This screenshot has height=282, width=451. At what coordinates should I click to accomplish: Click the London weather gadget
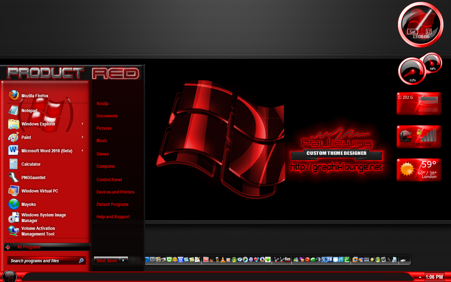pyautogui.click(x=419, y=170)
